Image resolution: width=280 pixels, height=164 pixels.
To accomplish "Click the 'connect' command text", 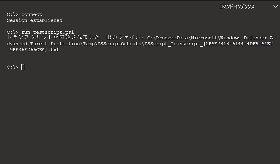I will pyautogui.click(x=31, y=14).
